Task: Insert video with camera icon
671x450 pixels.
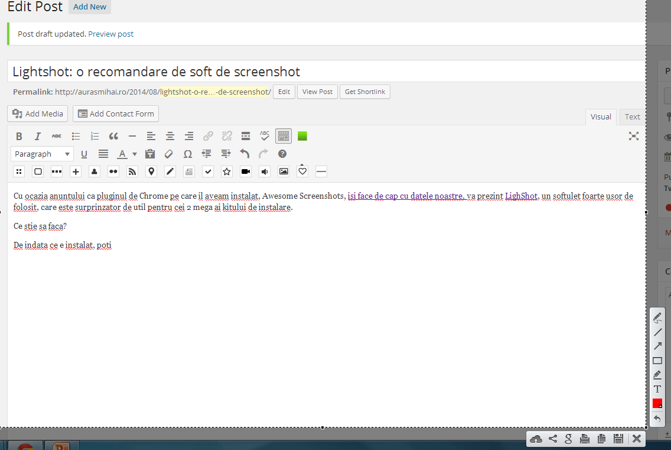Action: coord(246,171)
